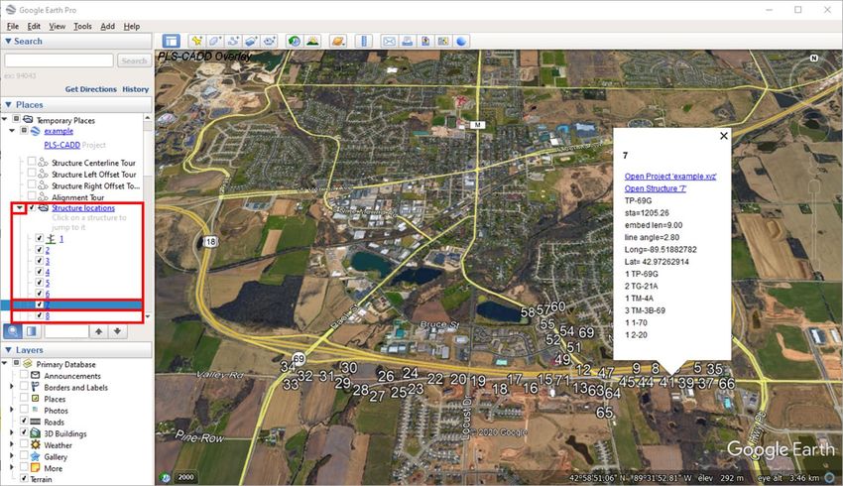The height and width of the screenshot is (486, 843).
Task: Collapse the Structure locations folder arrow
Action: [x=20, y=208]
